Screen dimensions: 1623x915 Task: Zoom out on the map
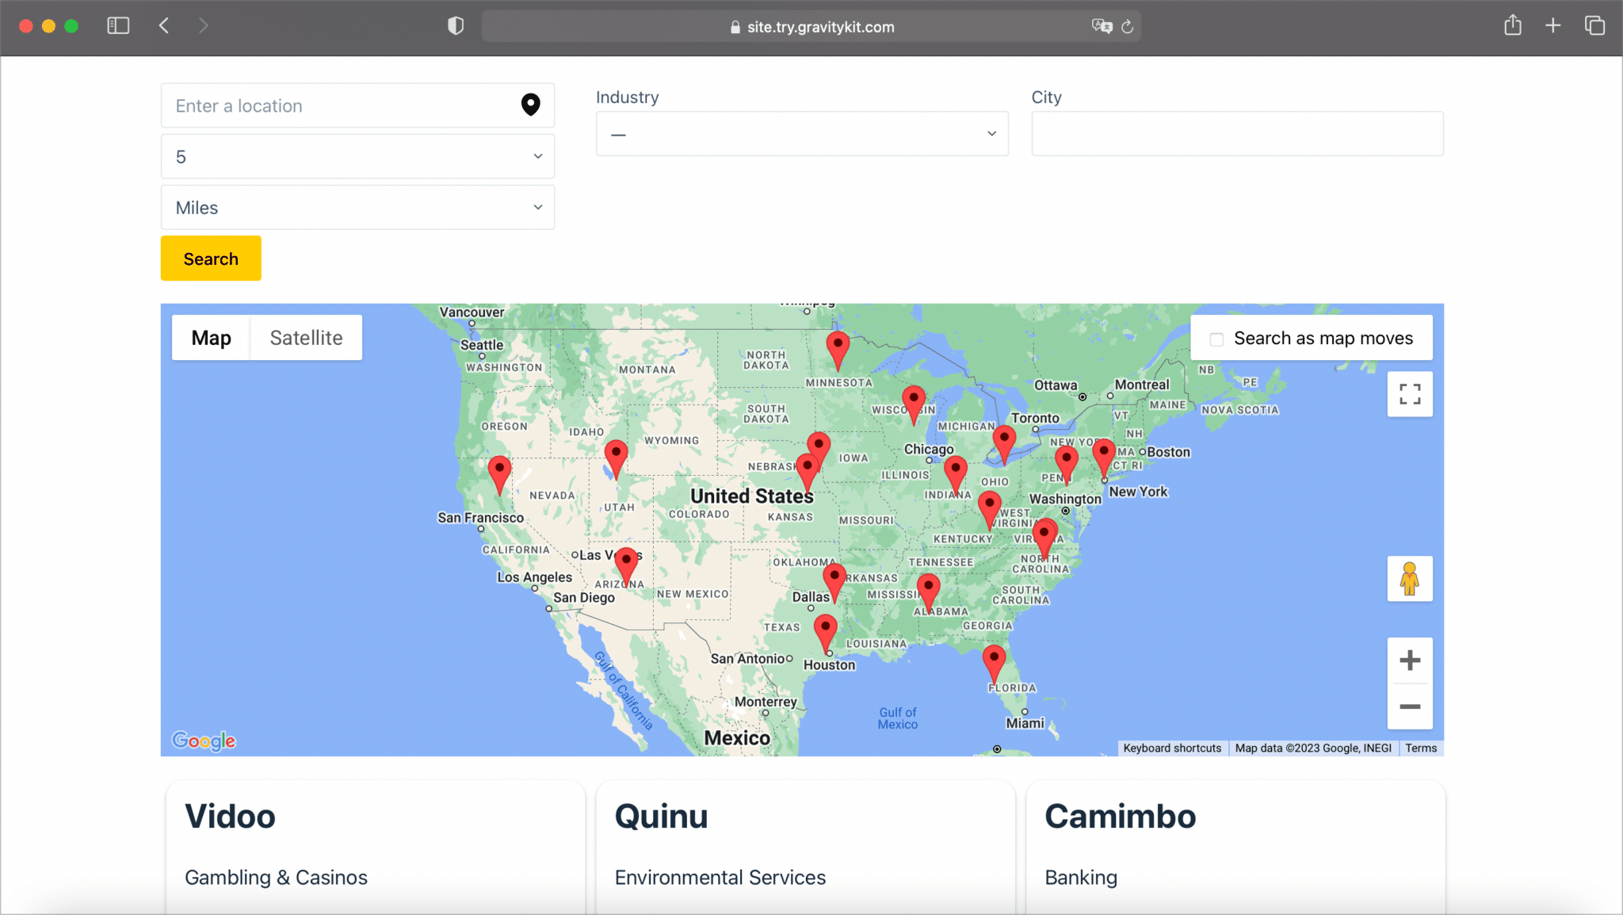[1410, 707]
